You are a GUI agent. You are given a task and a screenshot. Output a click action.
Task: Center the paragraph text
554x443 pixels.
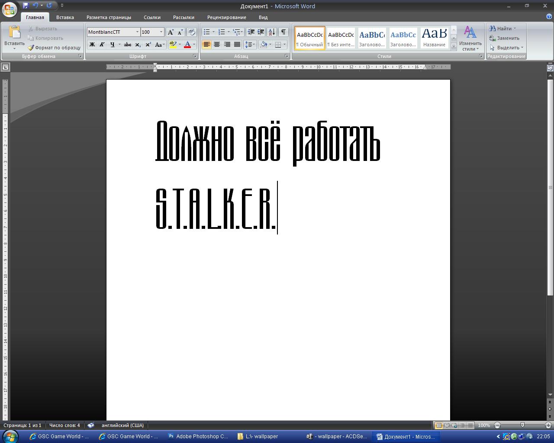pos(217,45)
